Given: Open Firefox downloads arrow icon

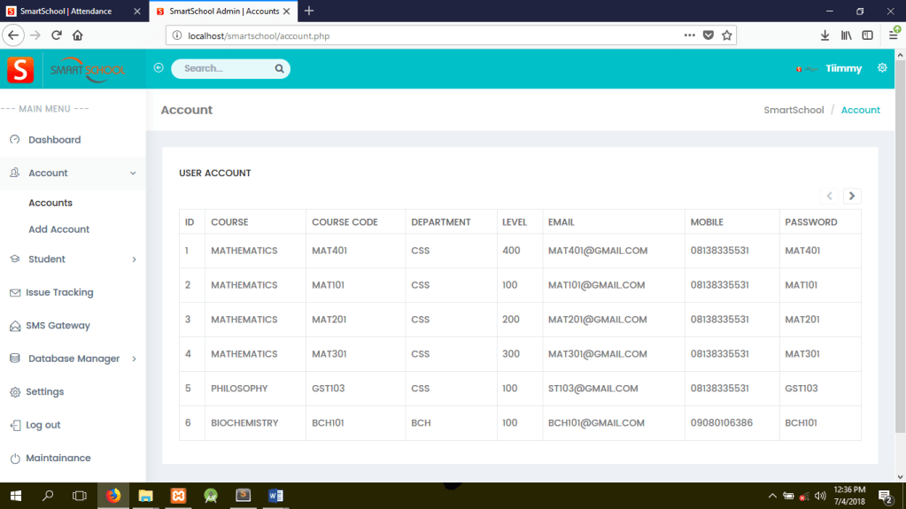Looking at the screenshot, I should pyautogui.click(x=825, y=35).
